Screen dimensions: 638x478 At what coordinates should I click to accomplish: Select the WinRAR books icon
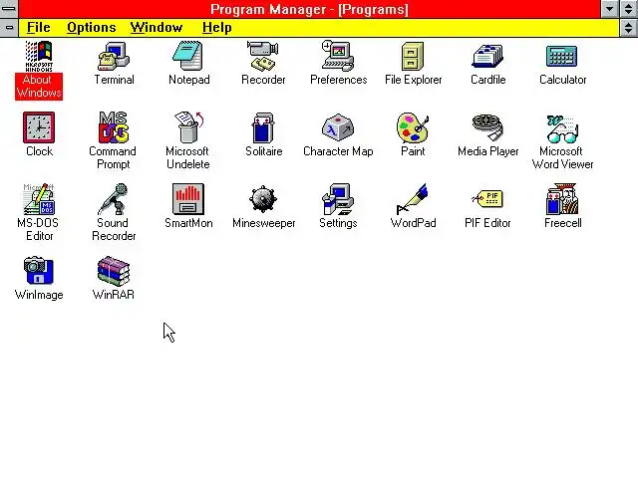tap(114, 271)
